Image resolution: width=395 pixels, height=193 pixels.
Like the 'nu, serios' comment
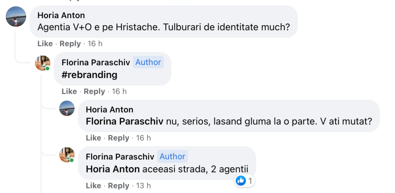click(93, 138)
